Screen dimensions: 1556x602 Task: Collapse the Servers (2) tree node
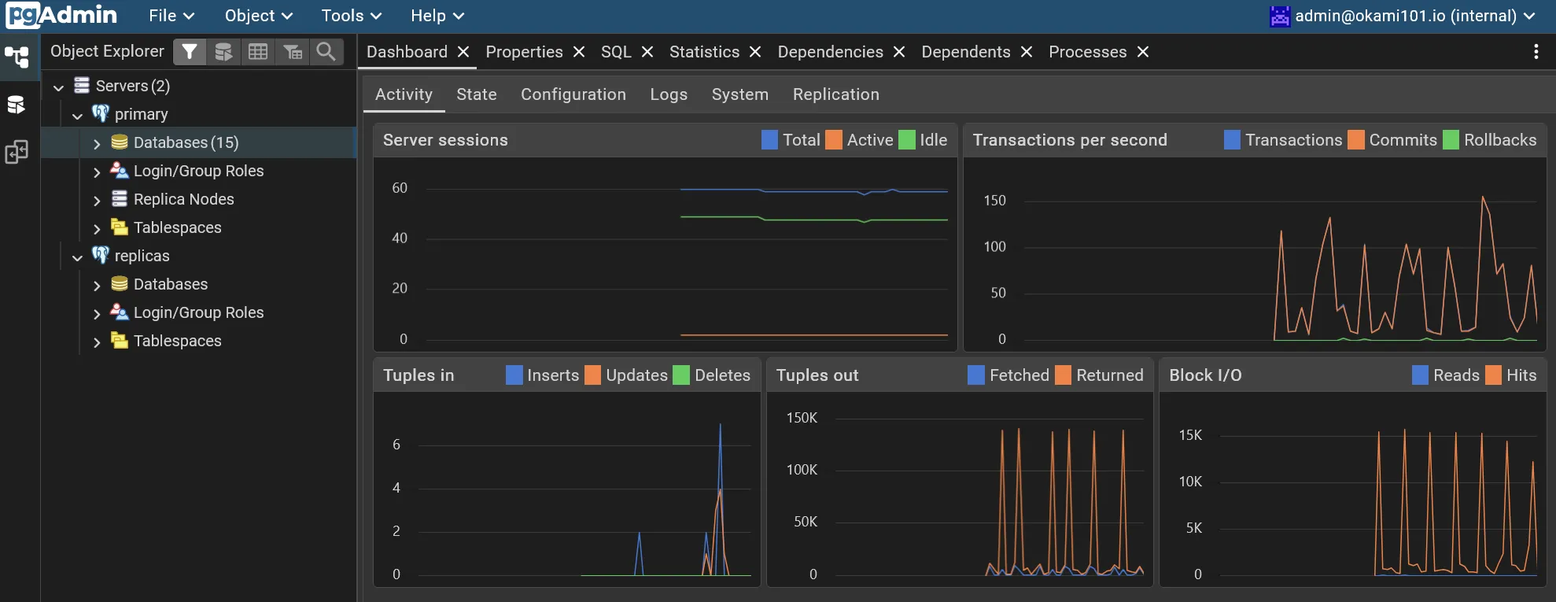58,87
